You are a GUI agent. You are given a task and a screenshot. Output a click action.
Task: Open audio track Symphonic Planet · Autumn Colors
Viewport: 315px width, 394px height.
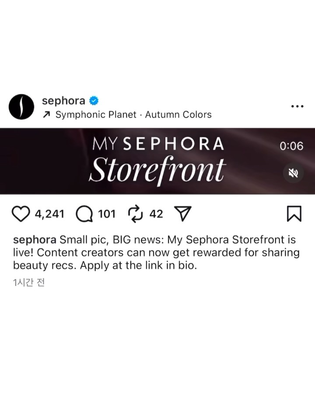[x=133, y=115]
